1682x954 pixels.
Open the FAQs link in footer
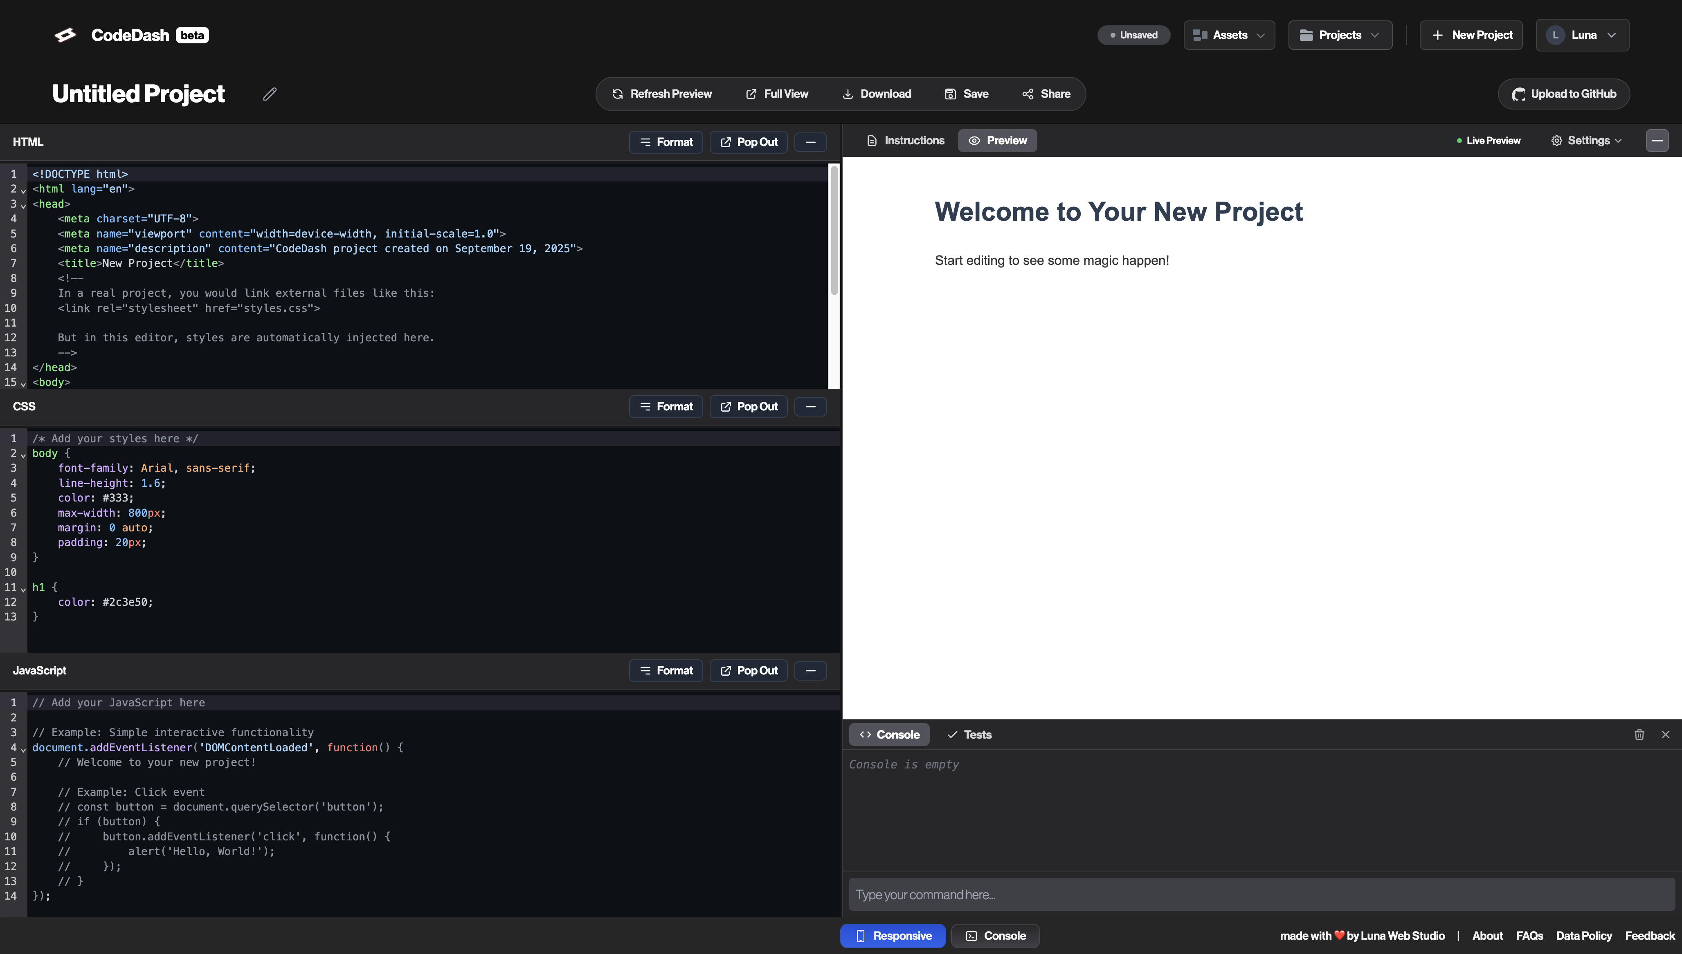(1529, 936)
